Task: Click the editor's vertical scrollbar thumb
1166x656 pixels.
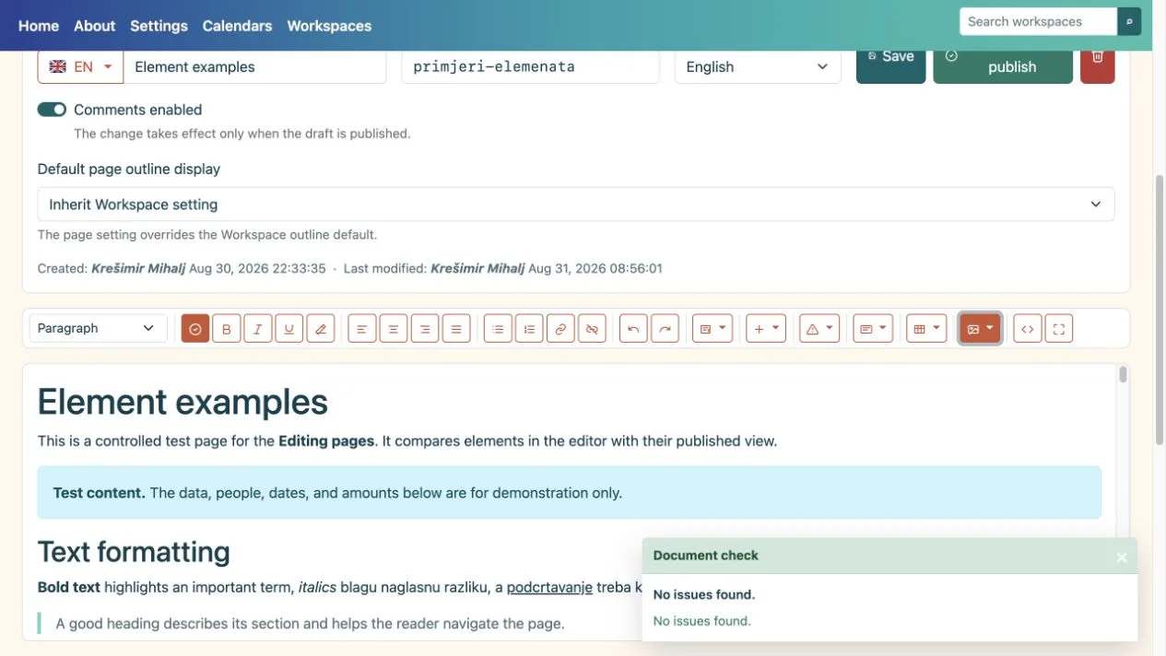Action: (x=1123, y=374)
